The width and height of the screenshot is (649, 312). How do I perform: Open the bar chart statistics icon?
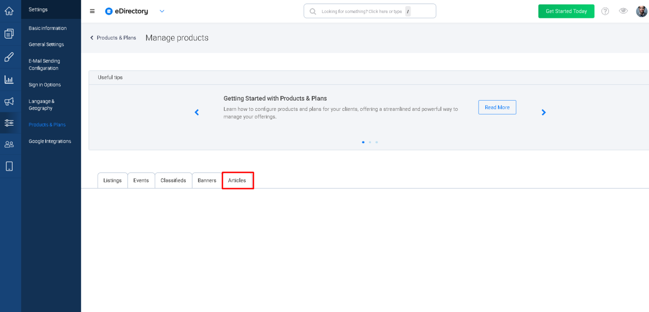[9, 79]
